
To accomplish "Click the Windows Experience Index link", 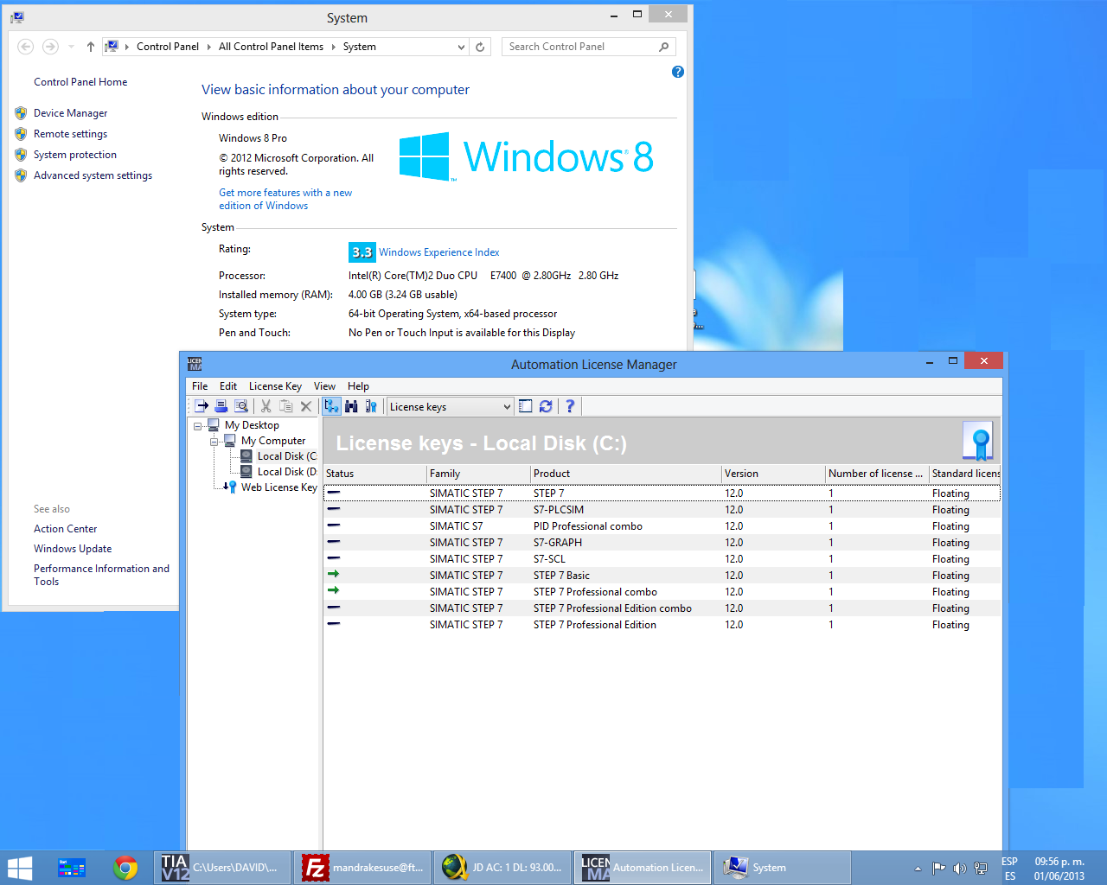I will tap(439, 252).
